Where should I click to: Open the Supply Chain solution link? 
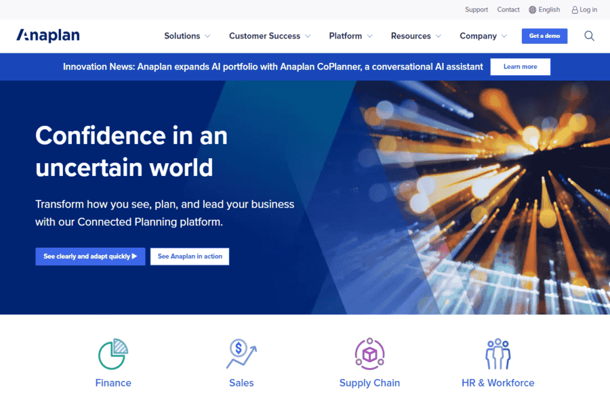369,383
